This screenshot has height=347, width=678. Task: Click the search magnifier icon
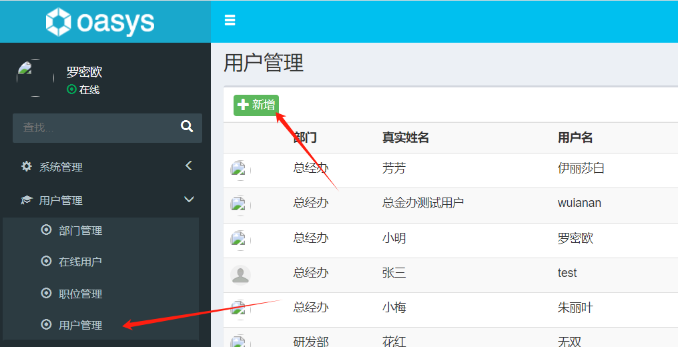coord(187,127)
